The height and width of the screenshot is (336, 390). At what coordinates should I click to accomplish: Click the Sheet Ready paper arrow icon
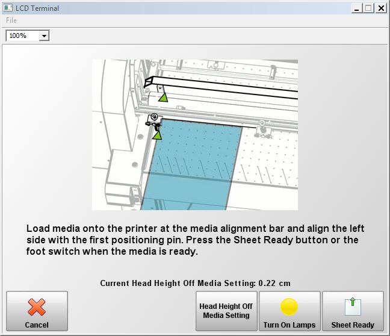353,306
